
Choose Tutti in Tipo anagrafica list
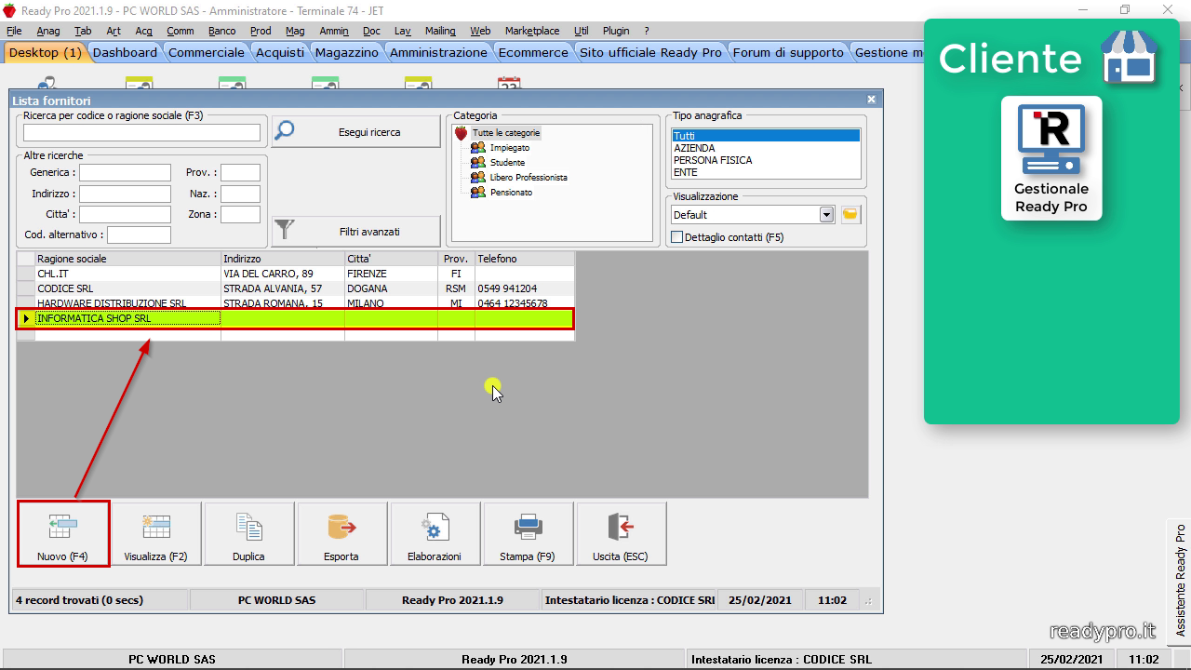(x=766, y=136)
